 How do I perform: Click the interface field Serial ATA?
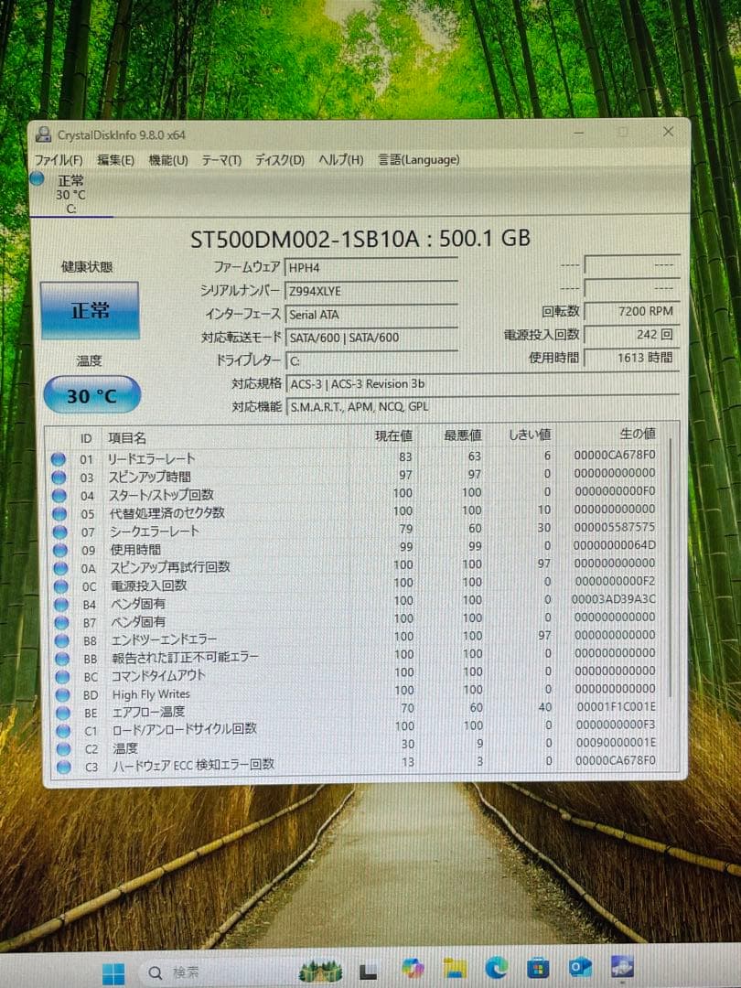pyautogui.click(x=371, y=315)
